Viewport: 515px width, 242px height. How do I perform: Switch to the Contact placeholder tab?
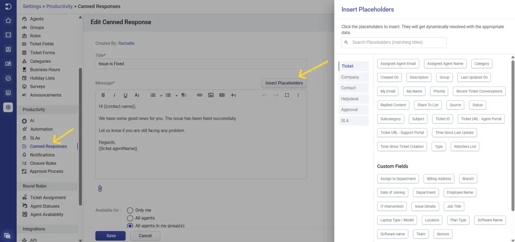click(x=354, y=88)
